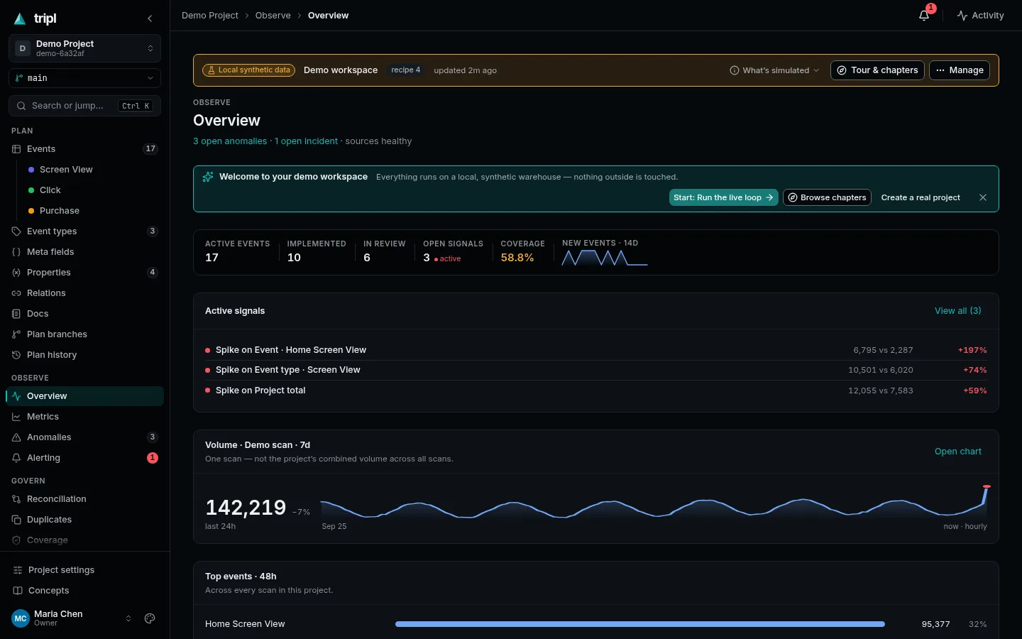Image resolution: width=1022 pixels, height=639 pixels.
Task: Click View all (3) signals link
Action: (x=958, y=311)
